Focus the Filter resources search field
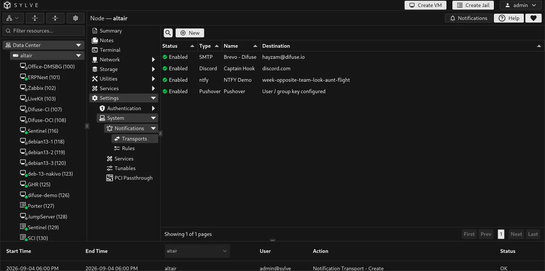 click(44, 31)
